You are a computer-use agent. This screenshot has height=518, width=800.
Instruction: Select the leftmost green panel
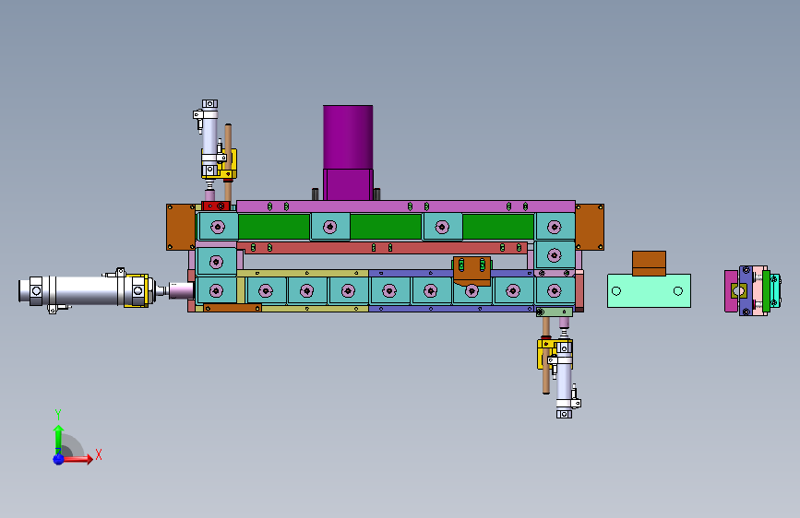[x=274, y=227]
